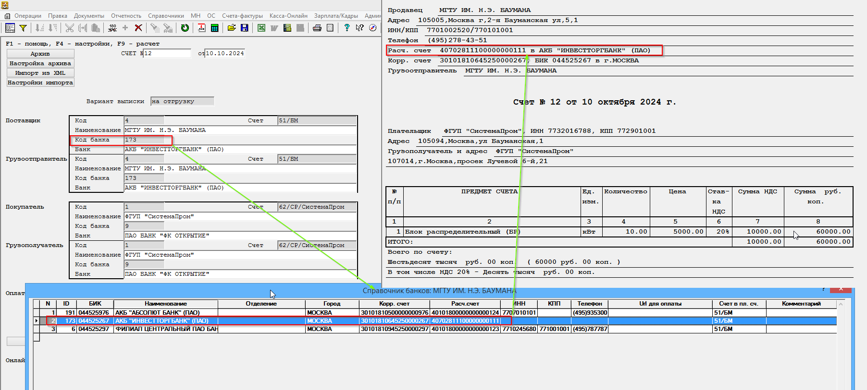Click the print preview page icon
Viewport: 867px width, 390px height.
point(330,28)
